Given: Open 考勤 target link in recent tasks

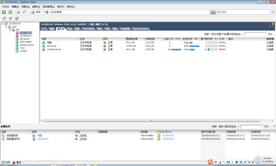Looking at the screenshot, I should pos(40,135).
